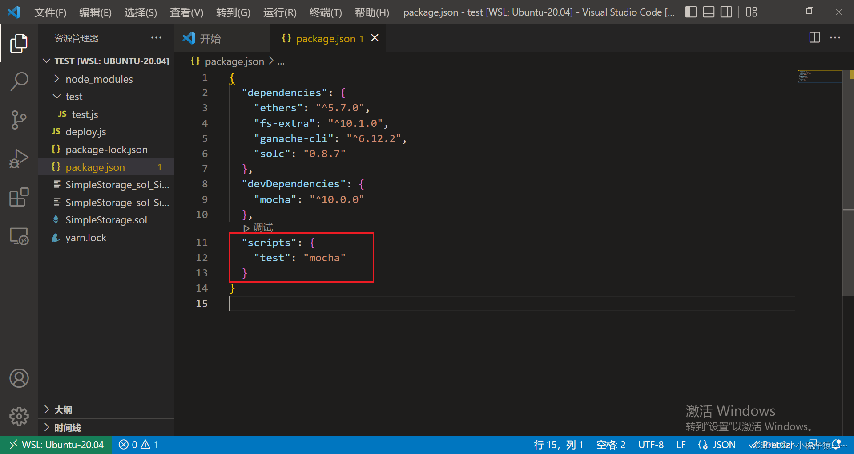The width and height of the screenshot is (854, 454).
Task: Click the editor minimap preview
Action: pyautogui.click(x=820, y=76)
